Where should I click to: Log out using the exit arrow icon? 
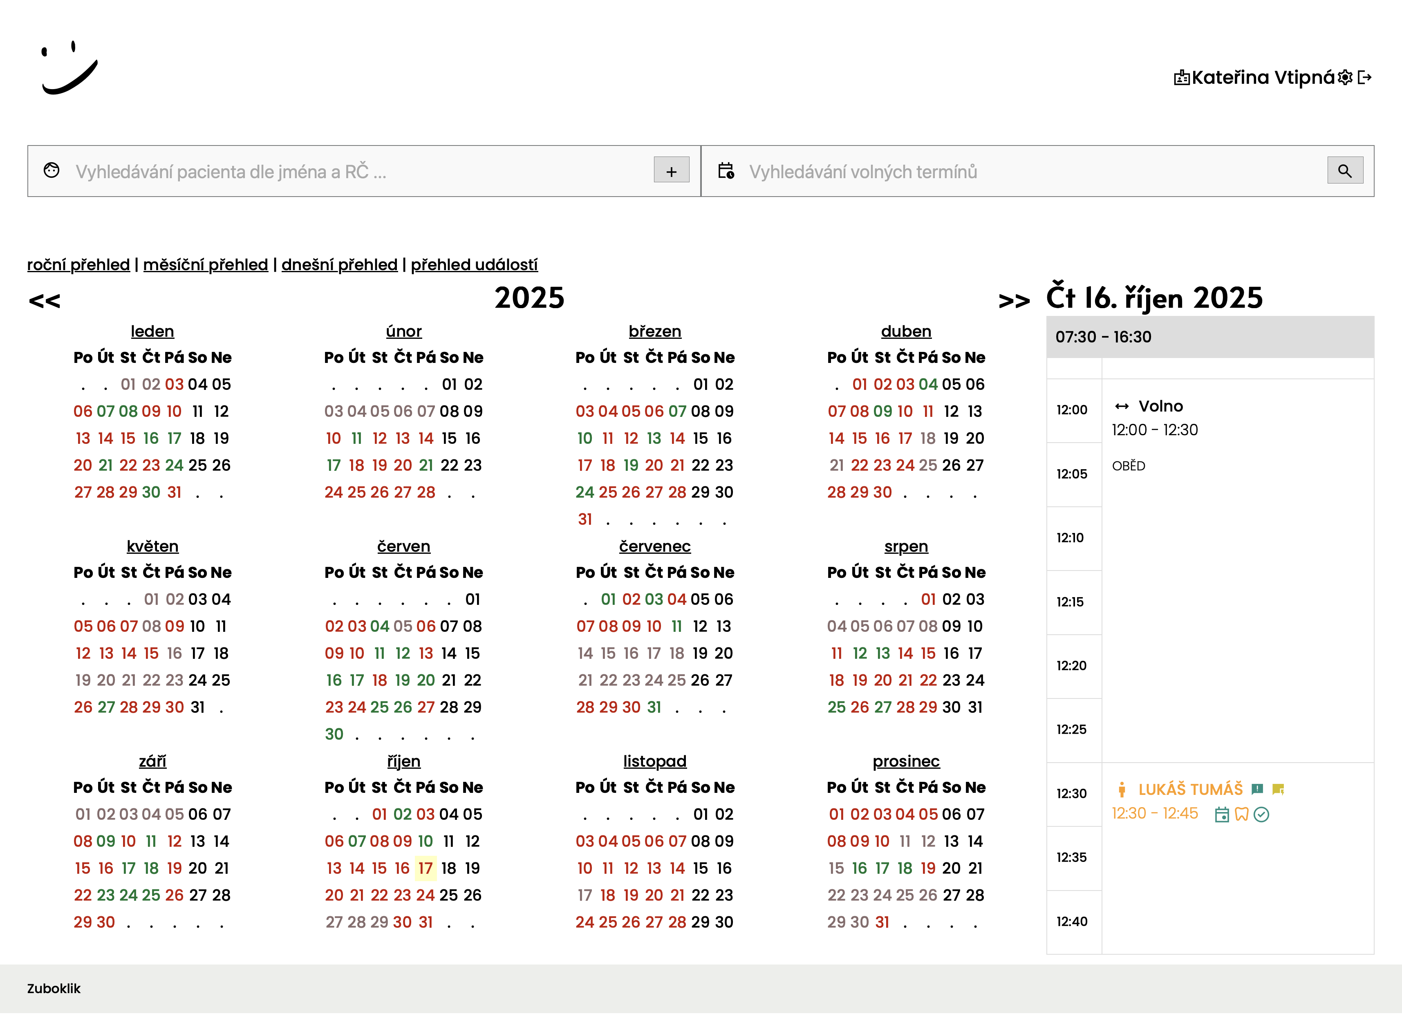tap(1365, 77)
